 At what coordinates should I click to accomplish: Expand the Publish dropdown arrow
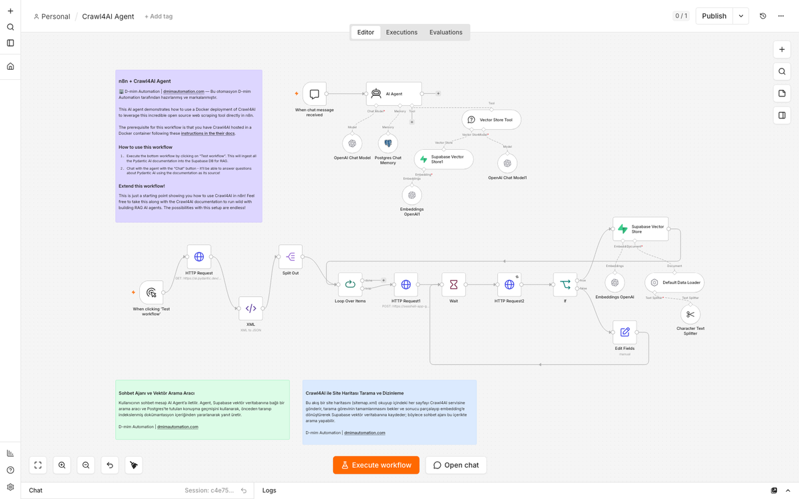tap(741, 16)
